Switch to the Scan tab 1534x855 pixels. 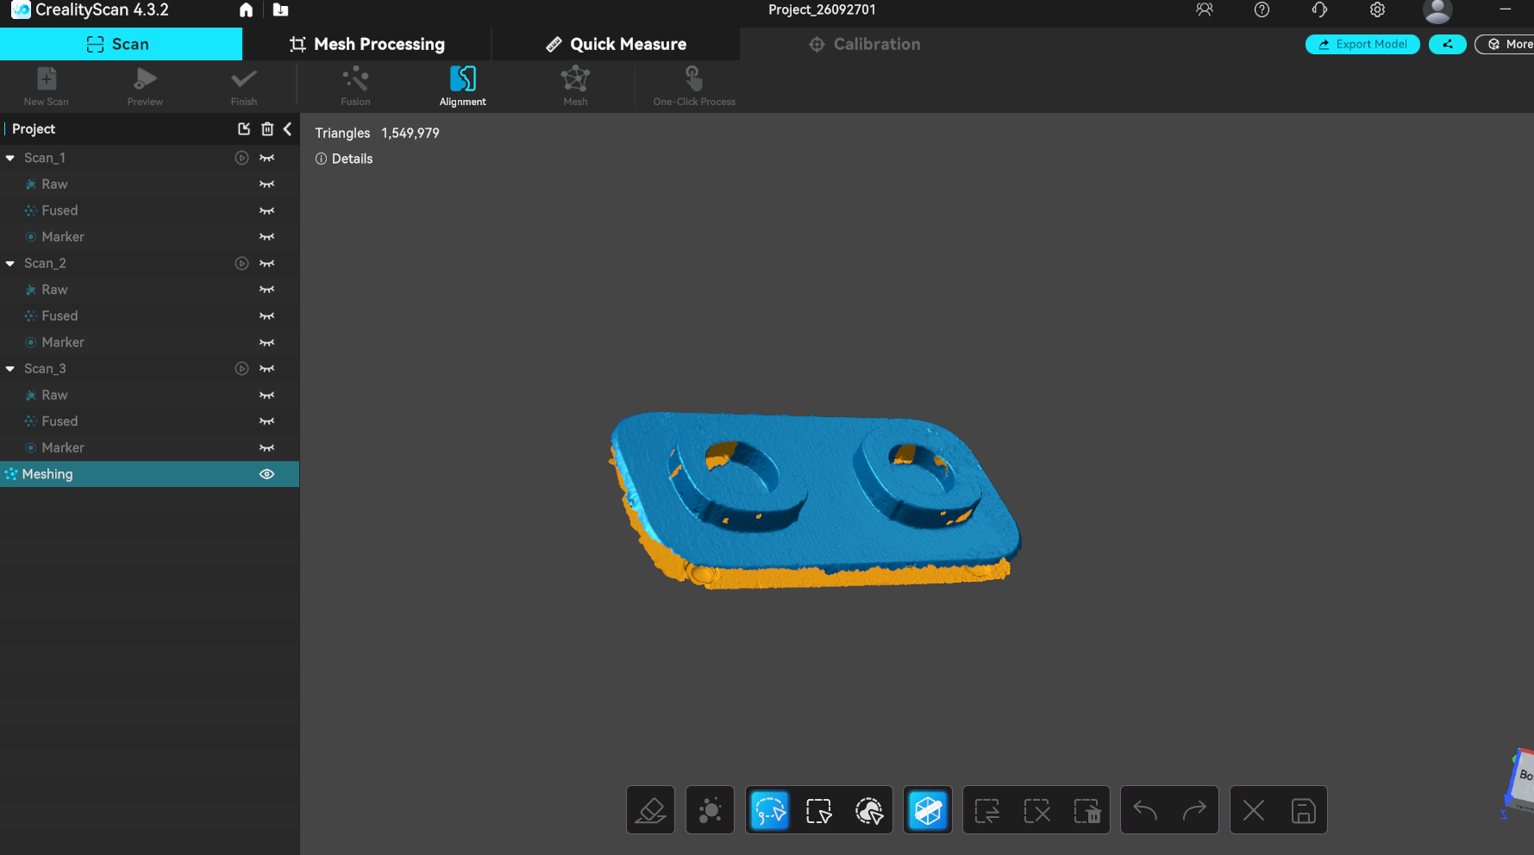[121, 44]
